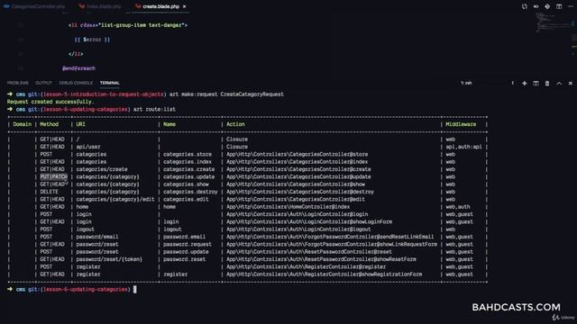
Task: Click the terminal prompt cursor input
Action: tap(135, 290)
